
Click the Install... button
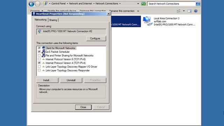(47, 80)
